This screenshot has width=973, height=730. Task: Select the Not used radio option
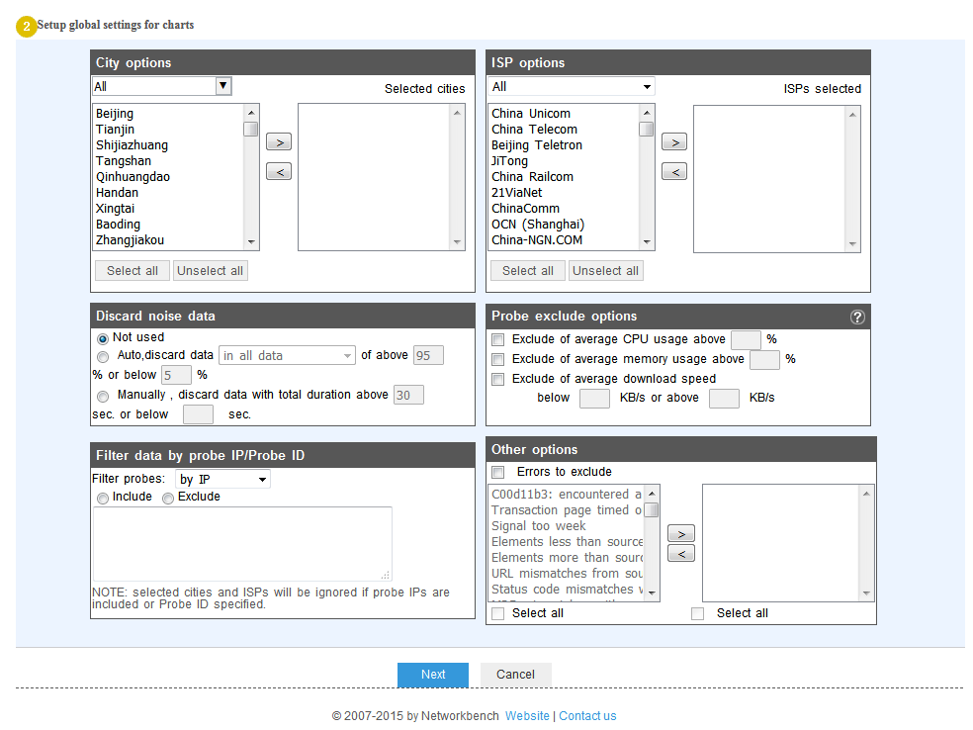click(x=103, y=338)
